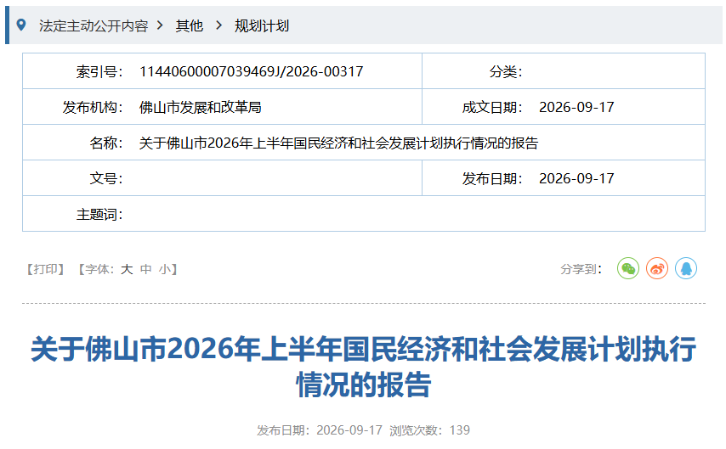This screenshot has height=449, width=726.
Task: Click 发布日期 table value 2026-09-17
Action: tap(576, 178)
